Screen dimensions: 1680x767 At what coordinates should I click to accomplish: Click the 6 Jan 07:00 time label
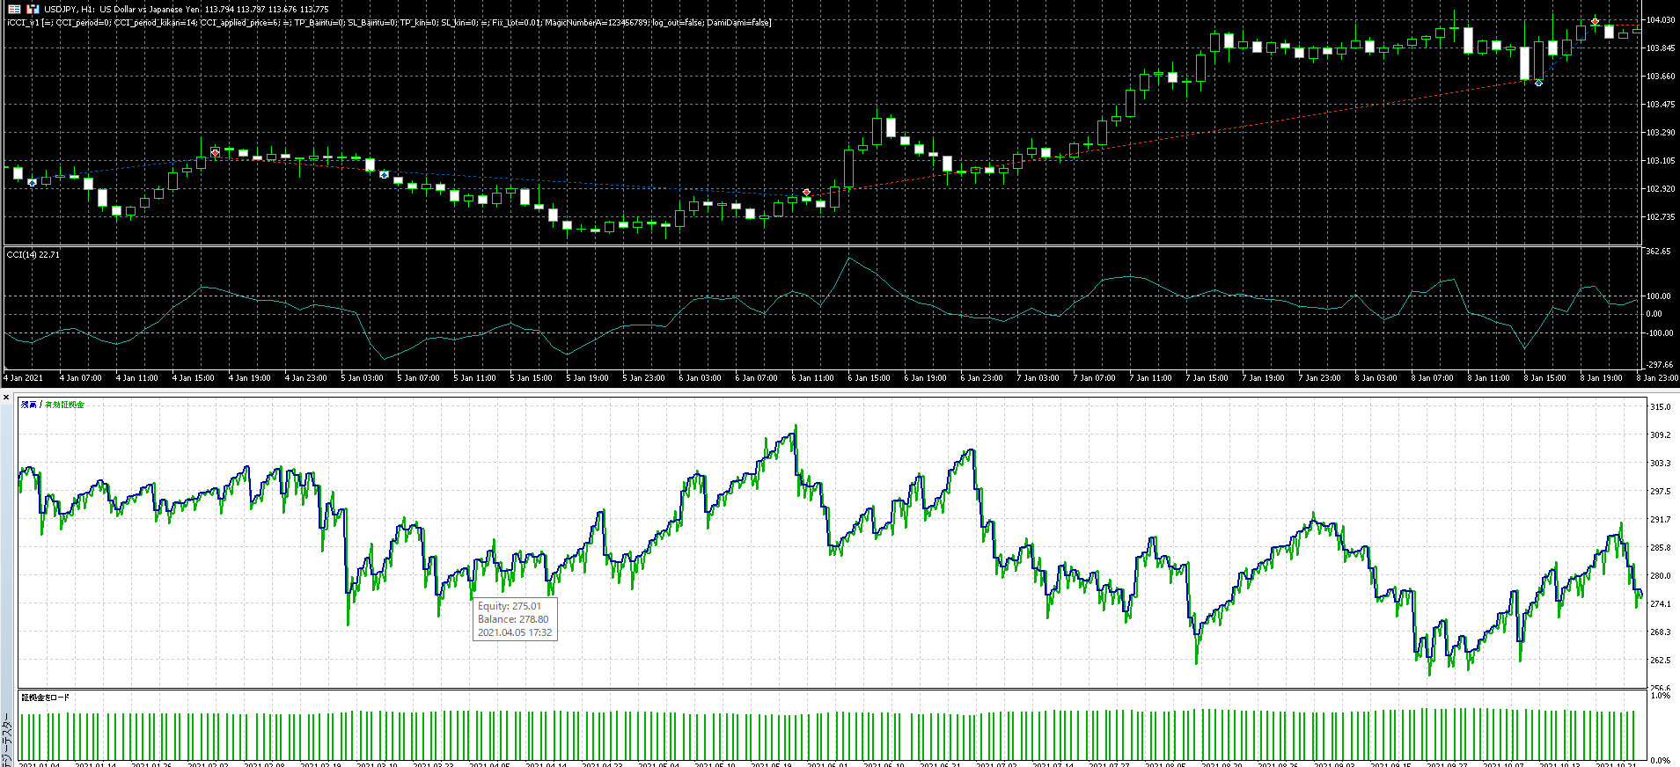pyautogui.click(x=756, y=378)
